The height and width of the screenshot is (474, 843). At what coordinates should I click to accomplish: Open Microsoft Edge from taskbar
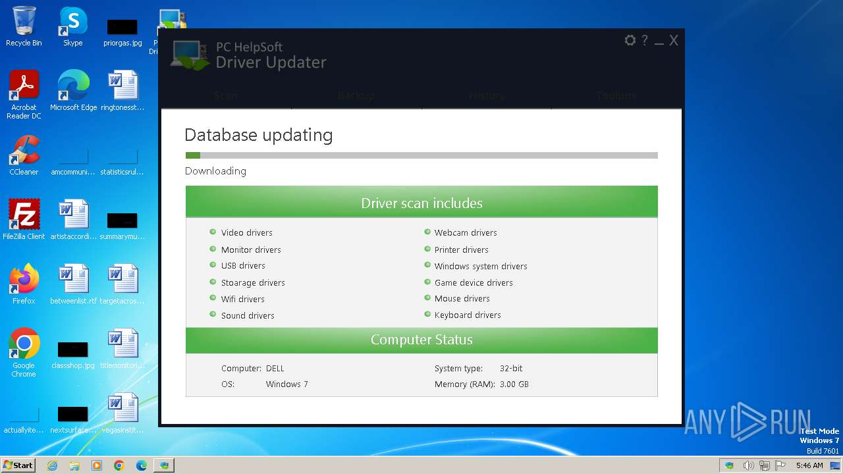tap(142, 465)
